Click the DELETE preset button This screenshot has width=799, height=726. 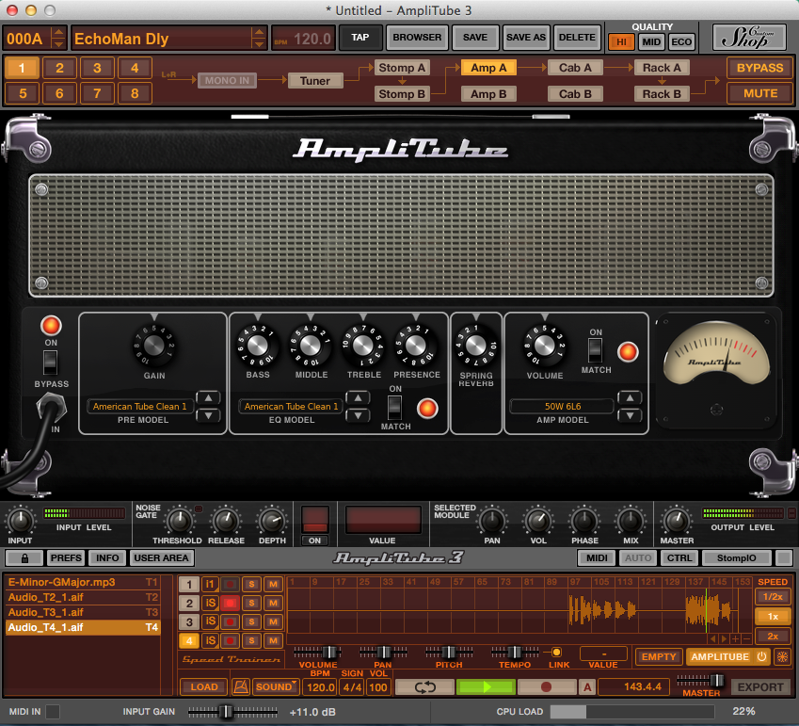(577, 38)
